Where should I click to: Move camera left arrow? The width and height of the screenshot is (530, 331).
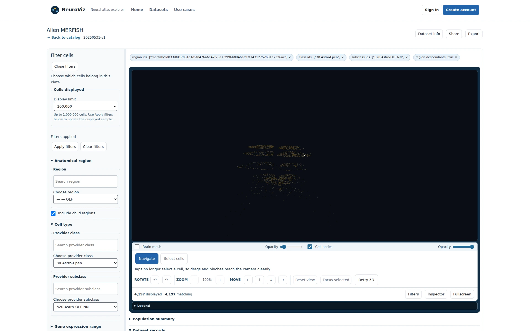[x=248, y=280]
